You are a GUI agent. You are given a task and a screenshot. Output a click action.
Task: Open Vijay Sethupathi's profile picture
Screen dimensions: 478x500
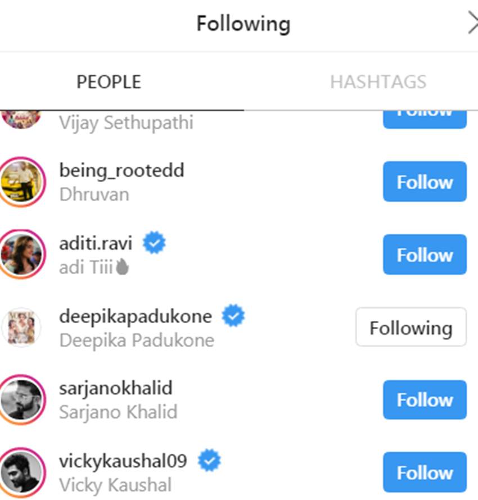point(21,120)
